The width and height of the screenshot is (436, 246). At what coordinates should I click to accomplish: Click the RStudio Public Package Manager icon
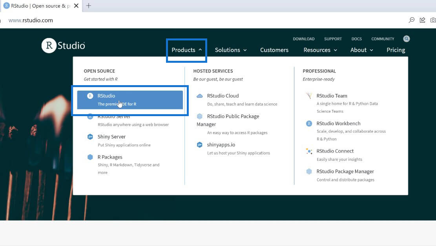[200, 116]
